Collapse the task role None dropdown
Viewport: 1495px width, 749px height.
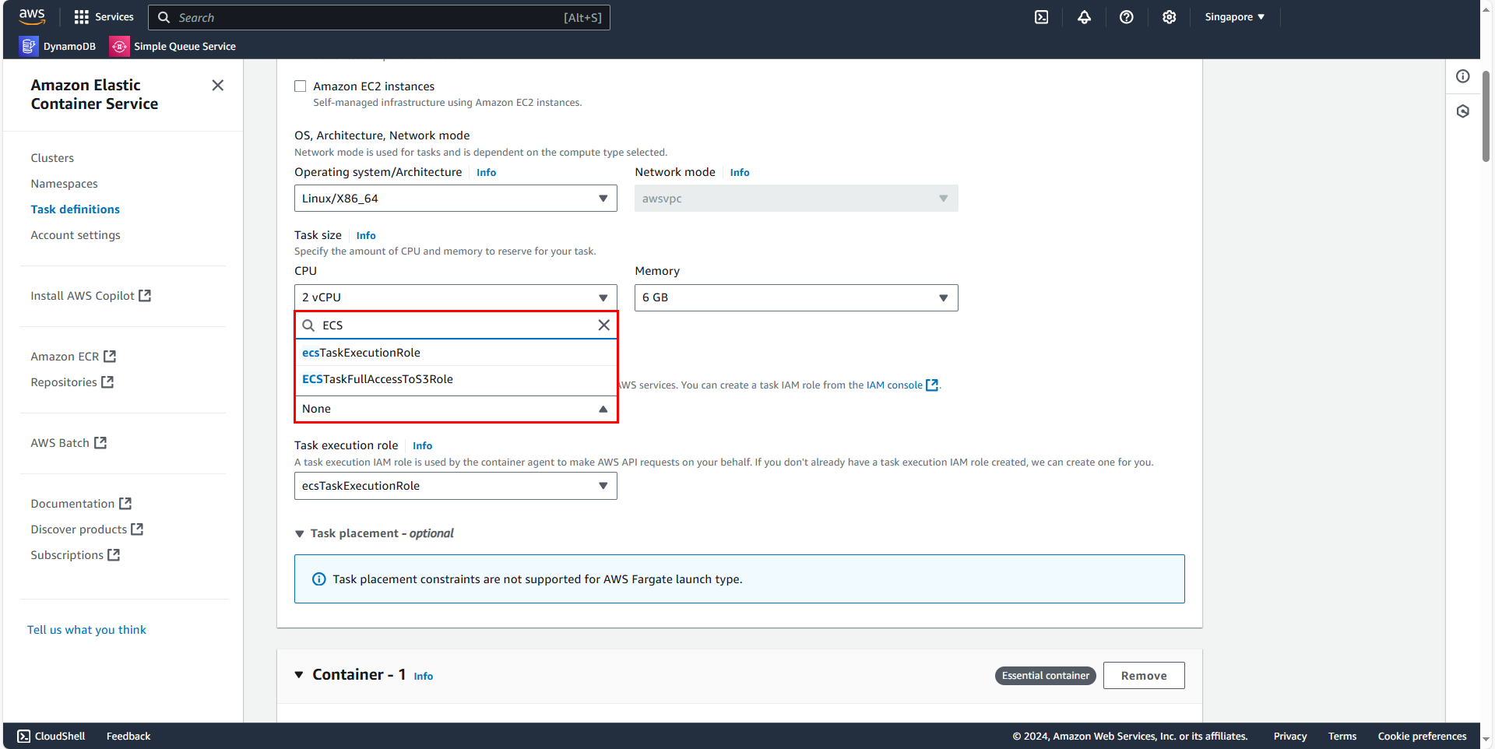pos(456,409)
